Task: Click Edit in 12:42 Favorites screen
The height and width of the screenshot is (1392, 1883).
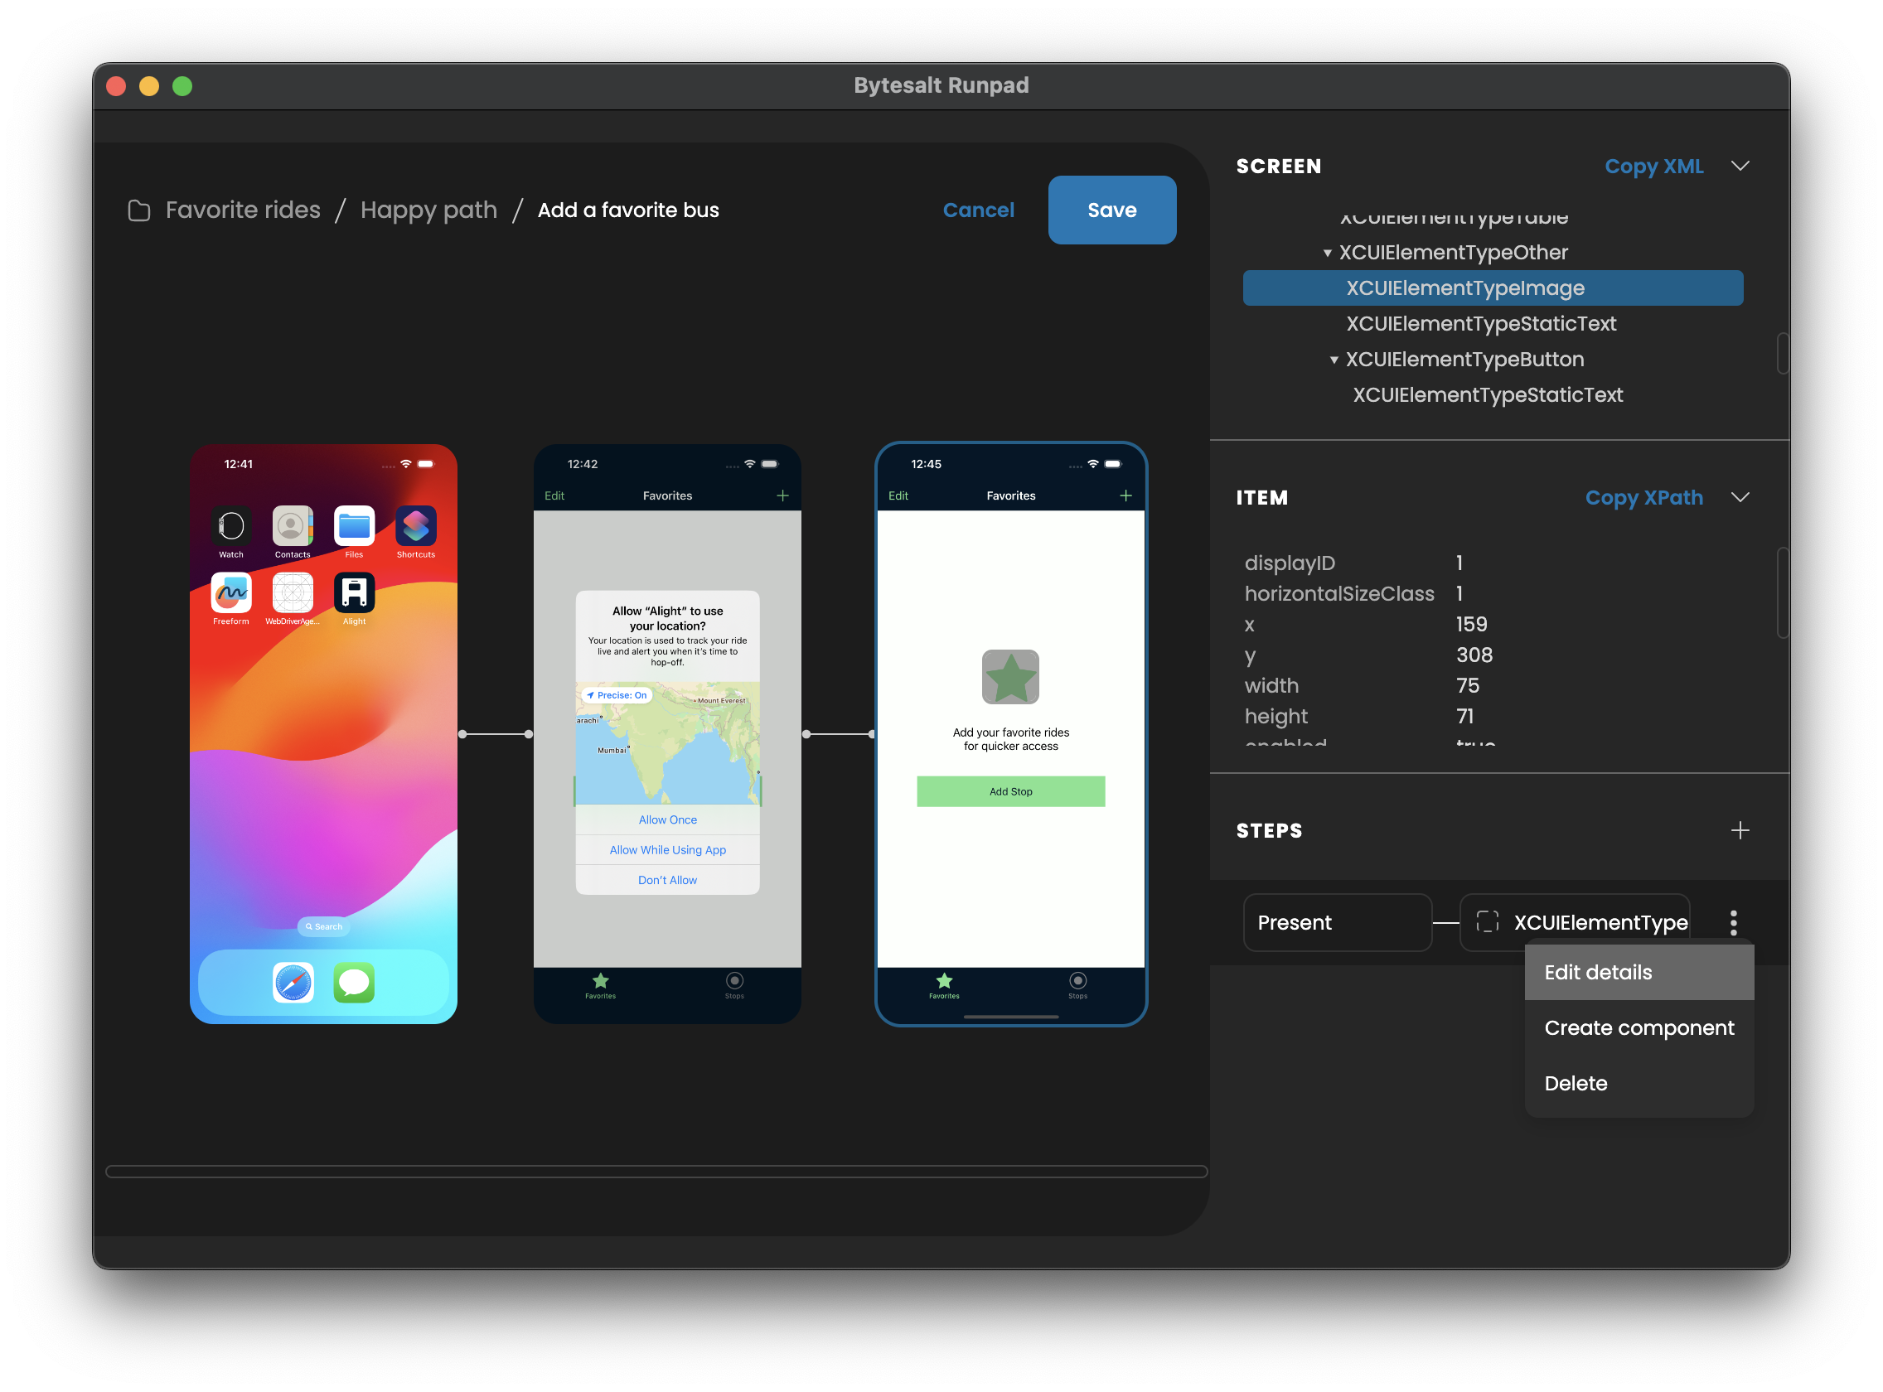Action: click(554, 495)
